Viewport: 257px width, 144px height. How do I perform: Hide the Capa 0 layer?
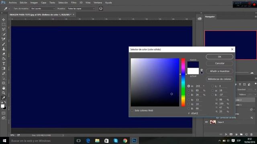pyautogui.click(x=206, y=122)
